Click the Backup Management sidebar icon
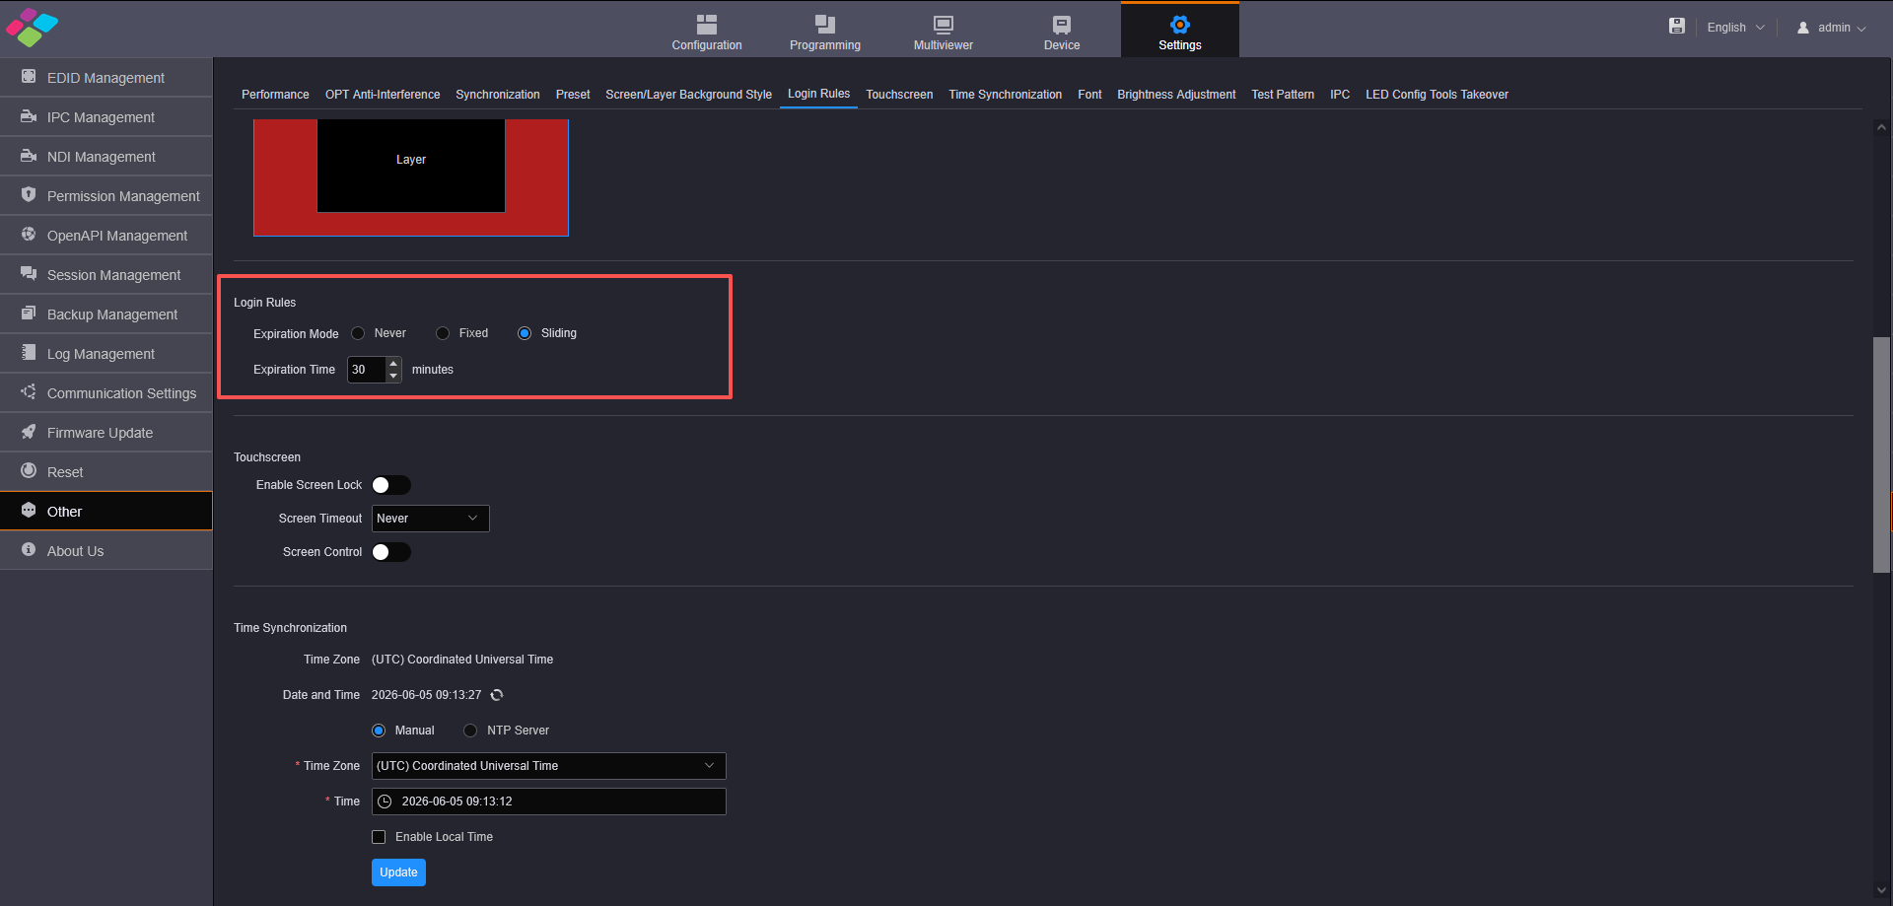 tap(29, 314)
